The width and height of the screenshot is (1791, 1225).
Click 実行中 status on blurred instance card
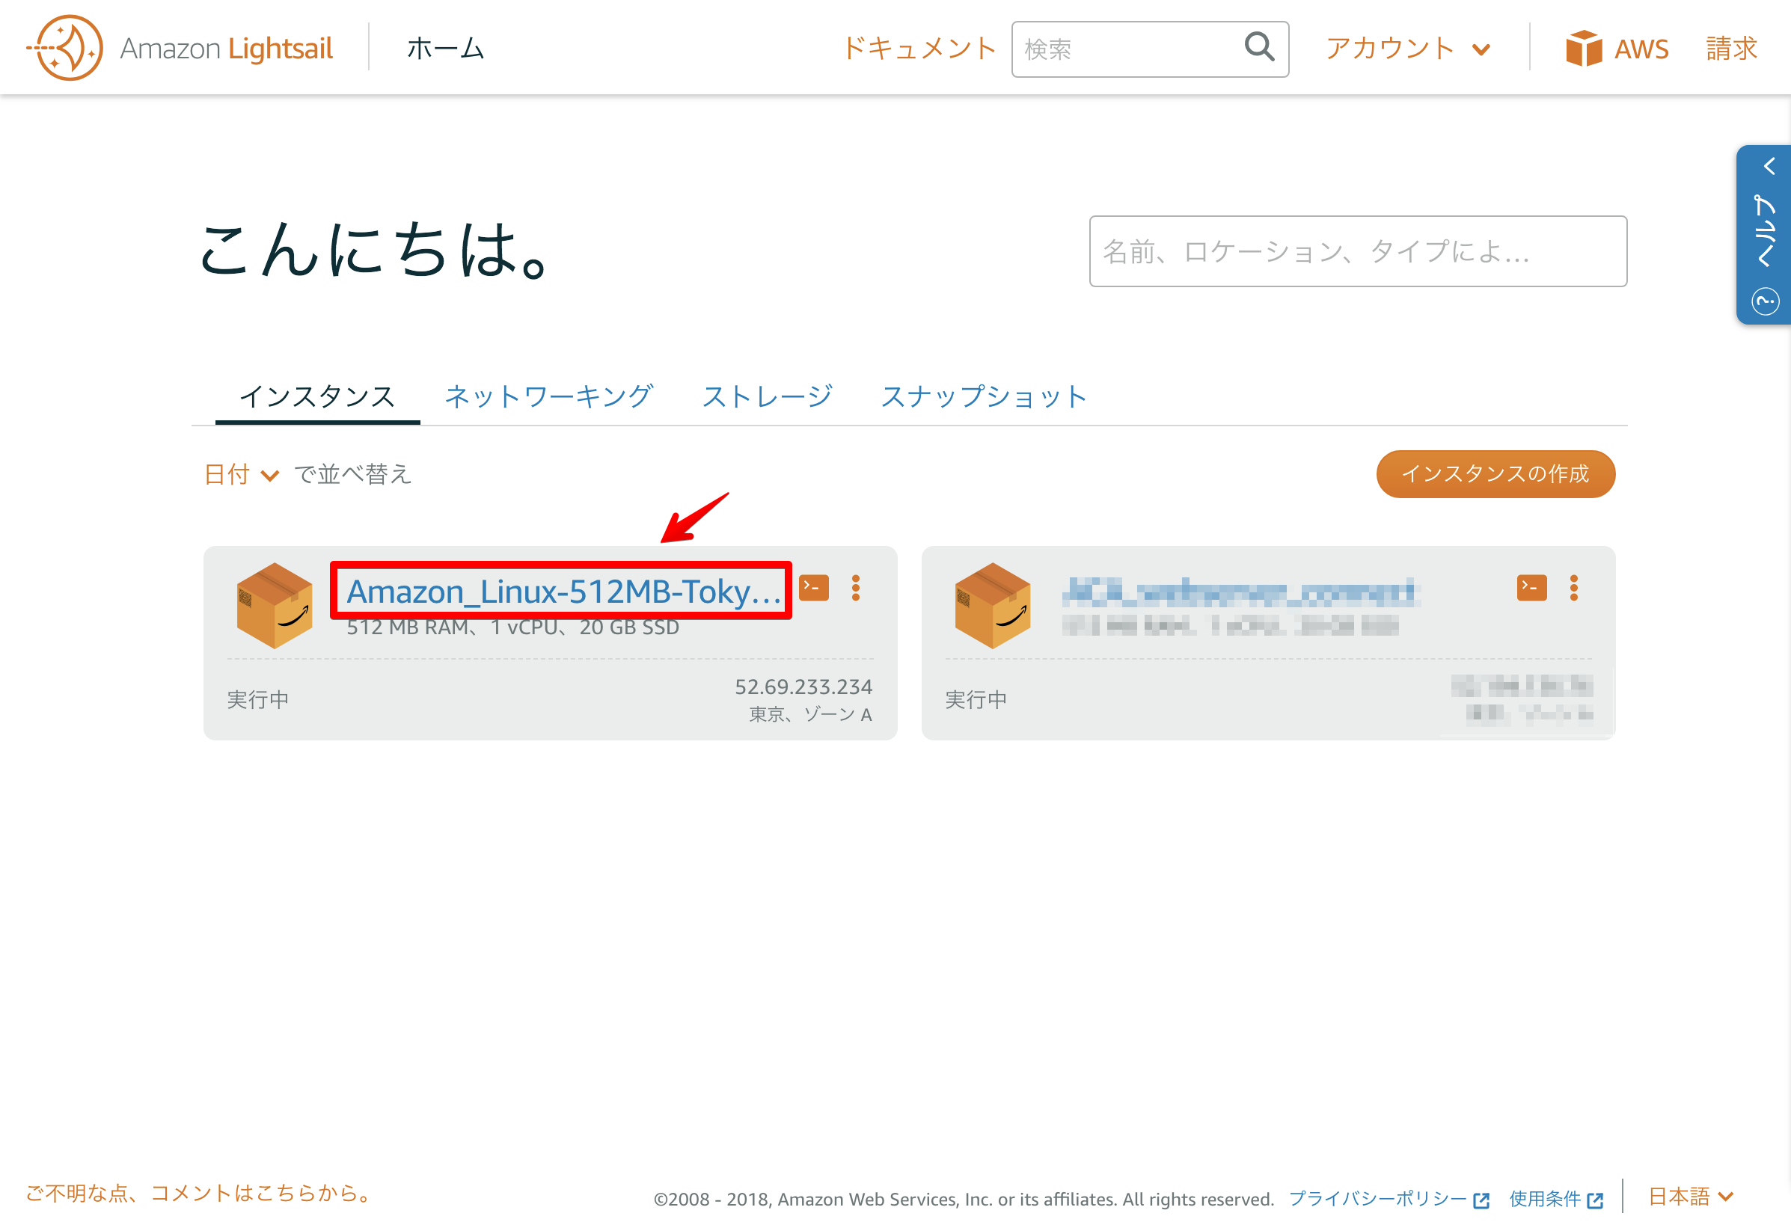[x=976, y=699]
